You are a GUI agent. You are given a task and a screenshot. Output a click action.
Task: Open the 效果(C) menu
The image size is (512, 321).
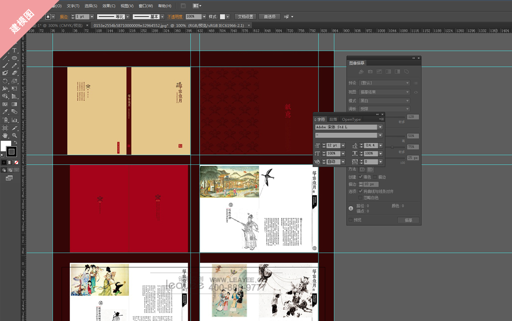(x=109, y=6)
